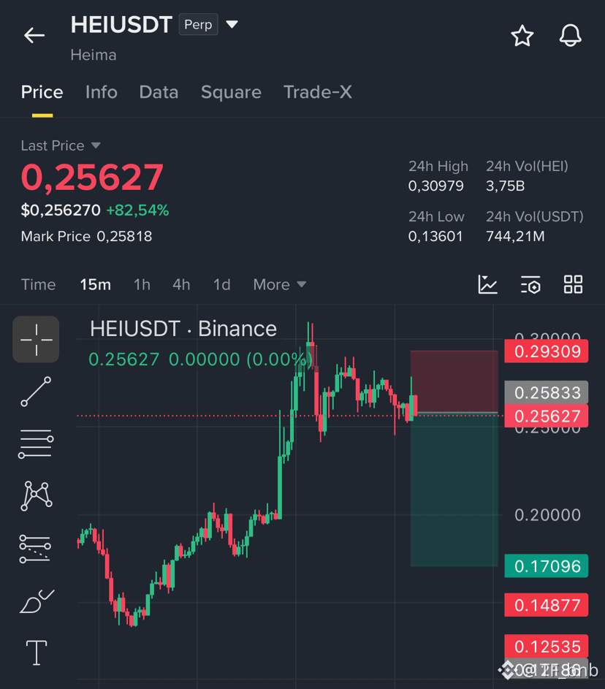Select the long/short position forecasting tool
This screenshot has width=605, height=689.
[35, 549]
